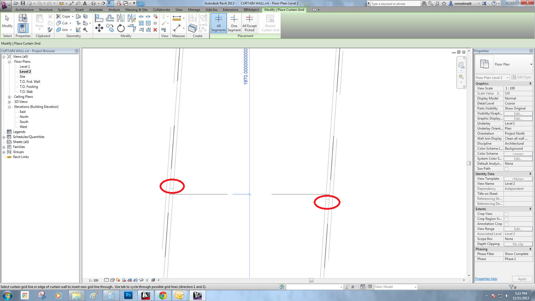Click the navigation wheel in view

tap(461, 65)
